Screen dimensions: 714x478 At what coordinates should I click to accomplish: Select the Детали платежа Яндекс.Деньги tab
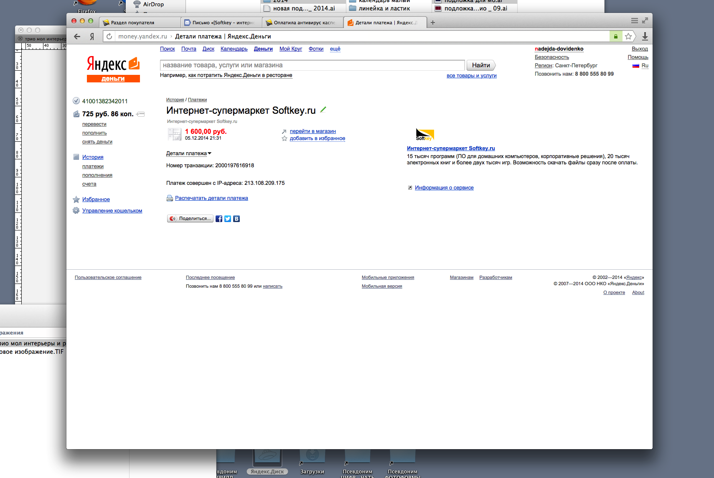[385, 23]
